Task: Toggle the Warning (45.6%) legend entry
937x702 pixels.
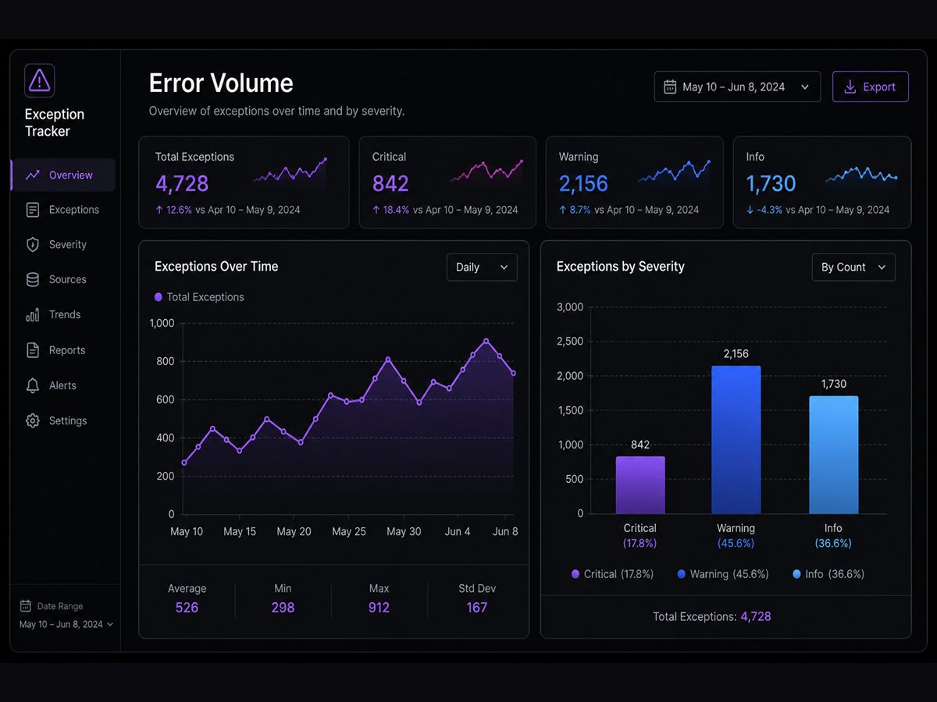Action: click(x=723, y=574)
